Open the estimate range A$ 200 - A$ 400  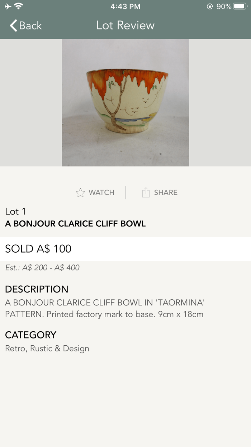point(42,268)
